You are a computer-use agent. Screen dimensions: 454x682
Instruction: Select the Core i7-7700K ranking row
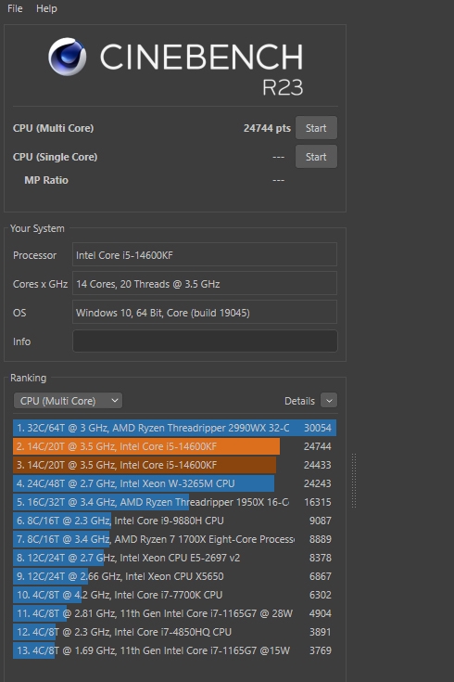coord(174,595)
